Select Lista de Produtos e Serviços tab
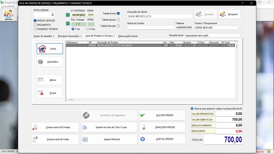 click(100, 36)
